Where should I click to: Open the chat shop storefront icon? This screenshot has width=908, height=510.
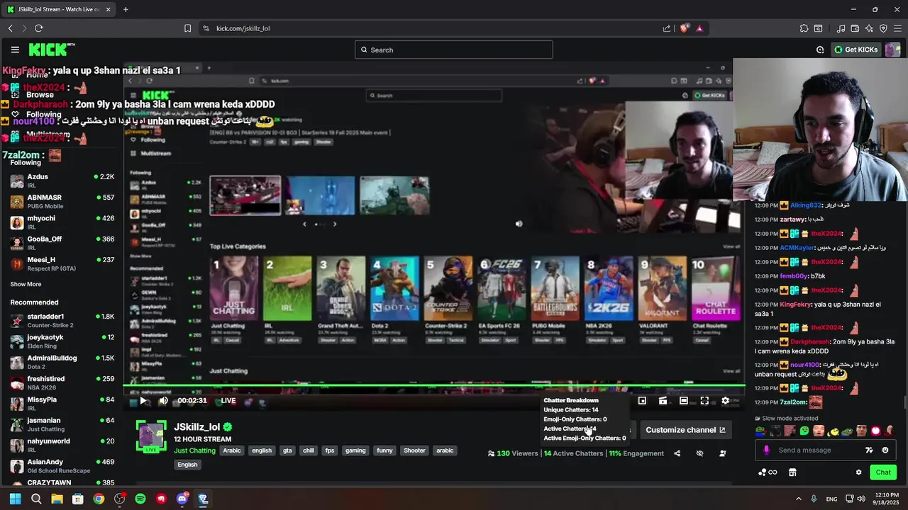[792, 472]
